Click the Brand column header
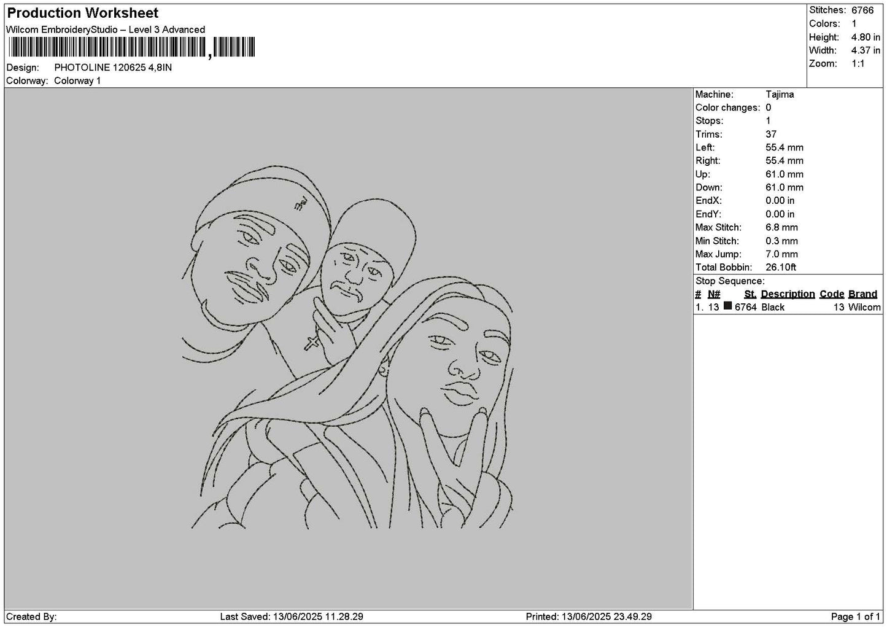The width and height of the screenshot is (887, 627). click(x=862, y=294)
